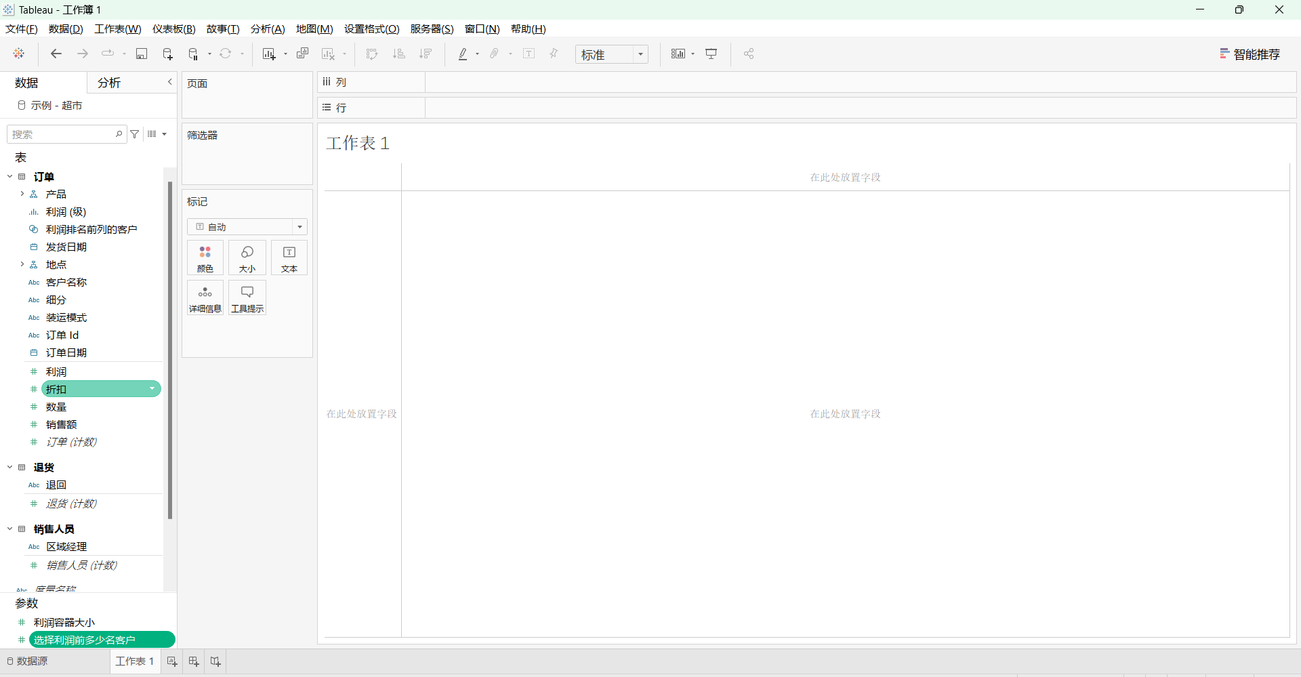Switch to the 分析 pane tab
The width and height of the screenshot is (1301, 677).
point(109,83)
